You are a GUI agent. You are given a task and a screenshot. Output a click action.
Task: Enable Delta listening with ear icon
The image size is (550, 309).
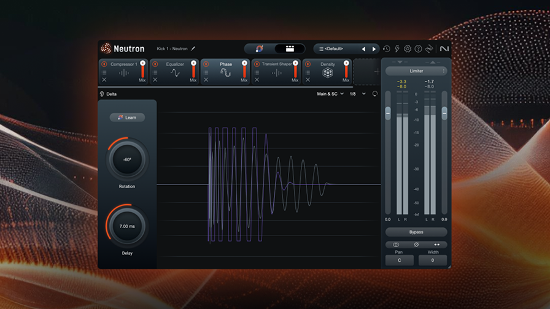[x=102, y=94]
